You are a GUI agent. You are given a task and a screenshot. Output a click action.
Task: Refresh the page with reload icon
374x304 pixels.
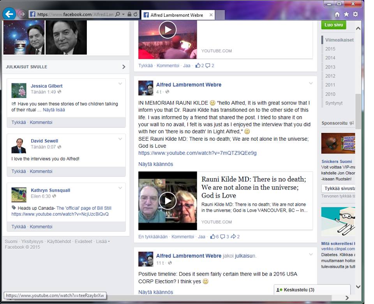click(136, 14)
